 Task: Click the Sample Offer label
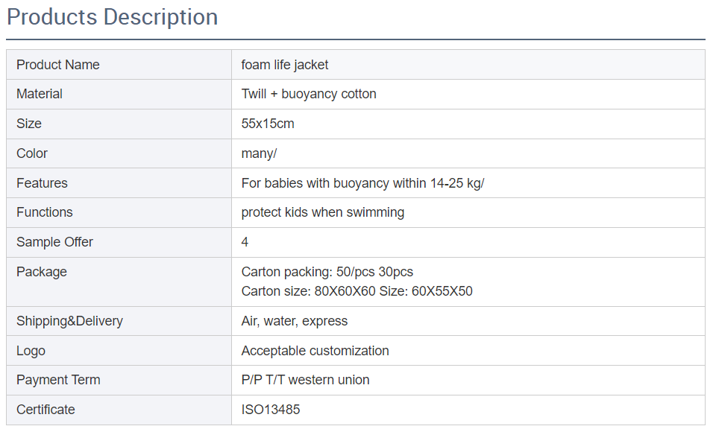(54, 242)
